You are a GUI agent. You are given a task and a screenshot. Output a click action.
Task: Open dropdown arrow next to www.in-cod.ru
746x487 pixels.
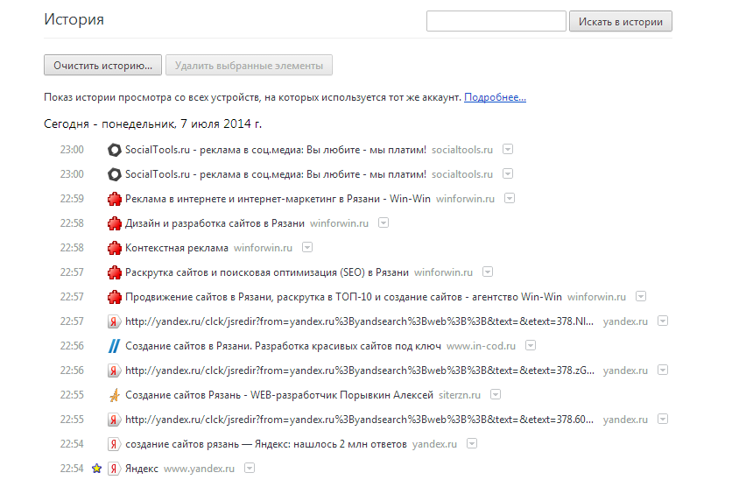point(531,346)
